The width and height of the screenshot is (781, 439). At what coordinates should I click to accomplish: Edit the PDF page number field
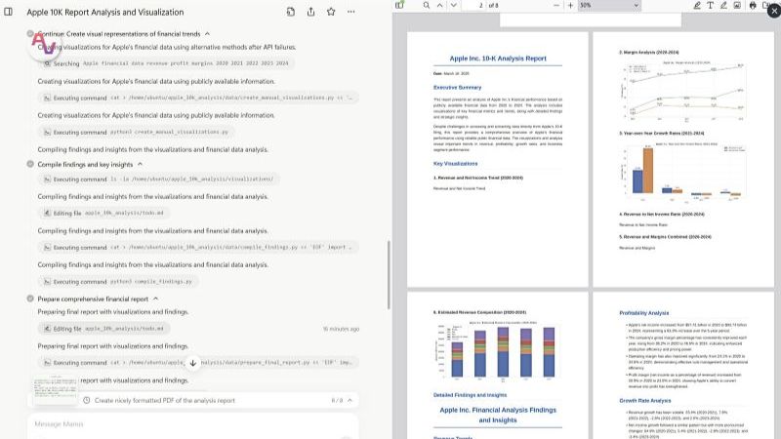(474, 5)
